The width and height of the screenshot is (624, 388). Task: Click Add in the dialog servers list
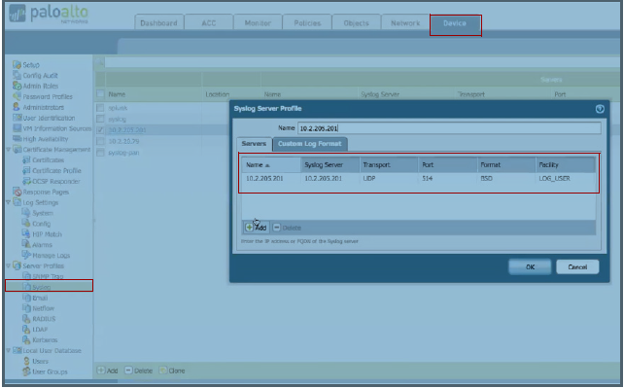(257, 228)
